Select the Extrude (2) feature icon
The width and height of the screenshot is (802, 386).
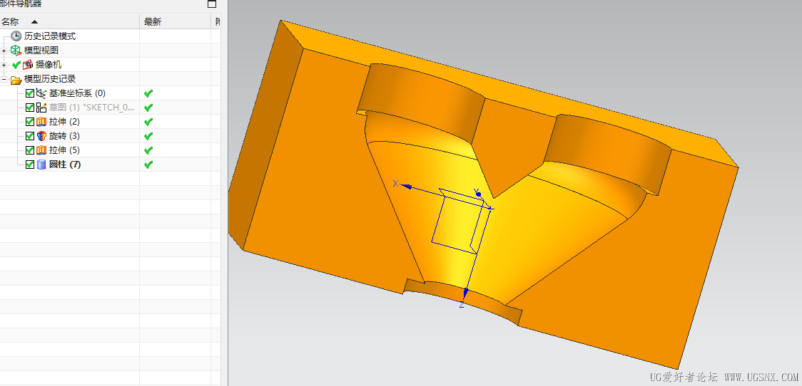click(x=41, y=122)
